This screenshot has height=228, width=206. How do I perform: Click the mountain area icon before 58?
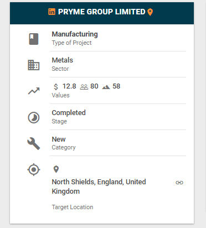pyautogui.click(x=106, y=87)
